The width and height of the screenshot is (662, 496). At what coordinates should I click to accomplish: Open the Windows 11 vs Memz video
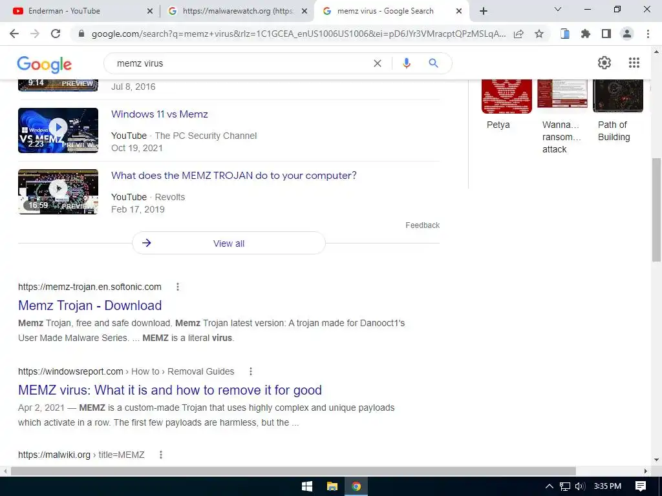160,114
